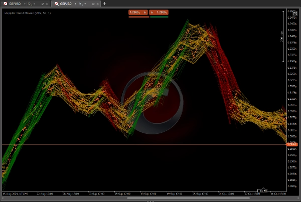This screenshot has height=202, width=301.
Task: Detach the active GBPUSD chart tab
Action: tap(93, 4)
